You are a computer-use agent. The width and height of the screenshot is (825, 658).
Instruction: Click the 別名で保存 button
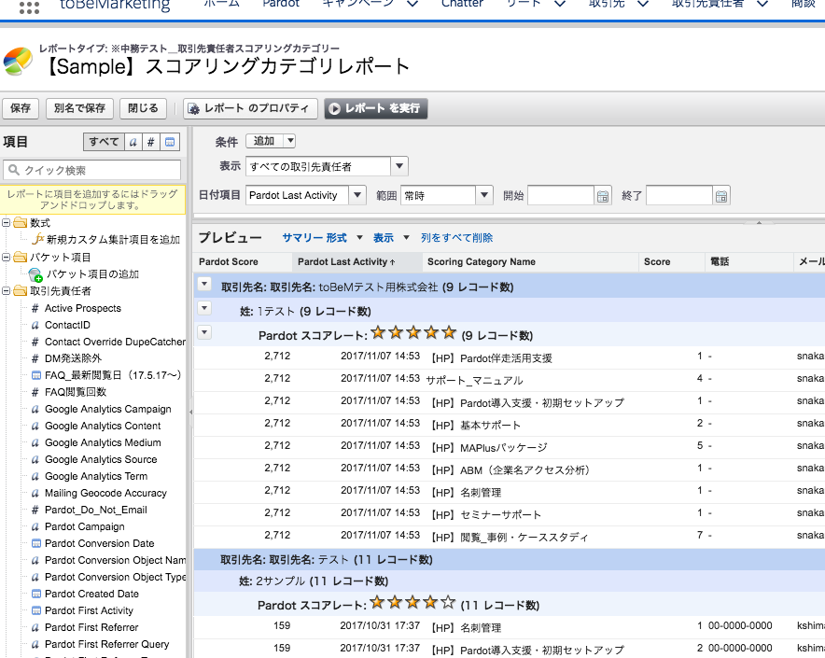79,108
